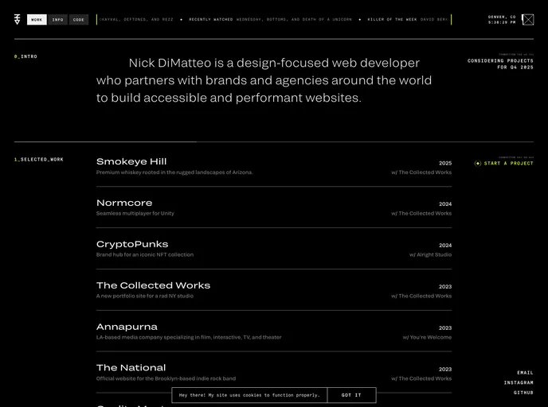The image size is (548, 407).
Task: Open the Smokeye Hill project
Action: pos(131,161)
